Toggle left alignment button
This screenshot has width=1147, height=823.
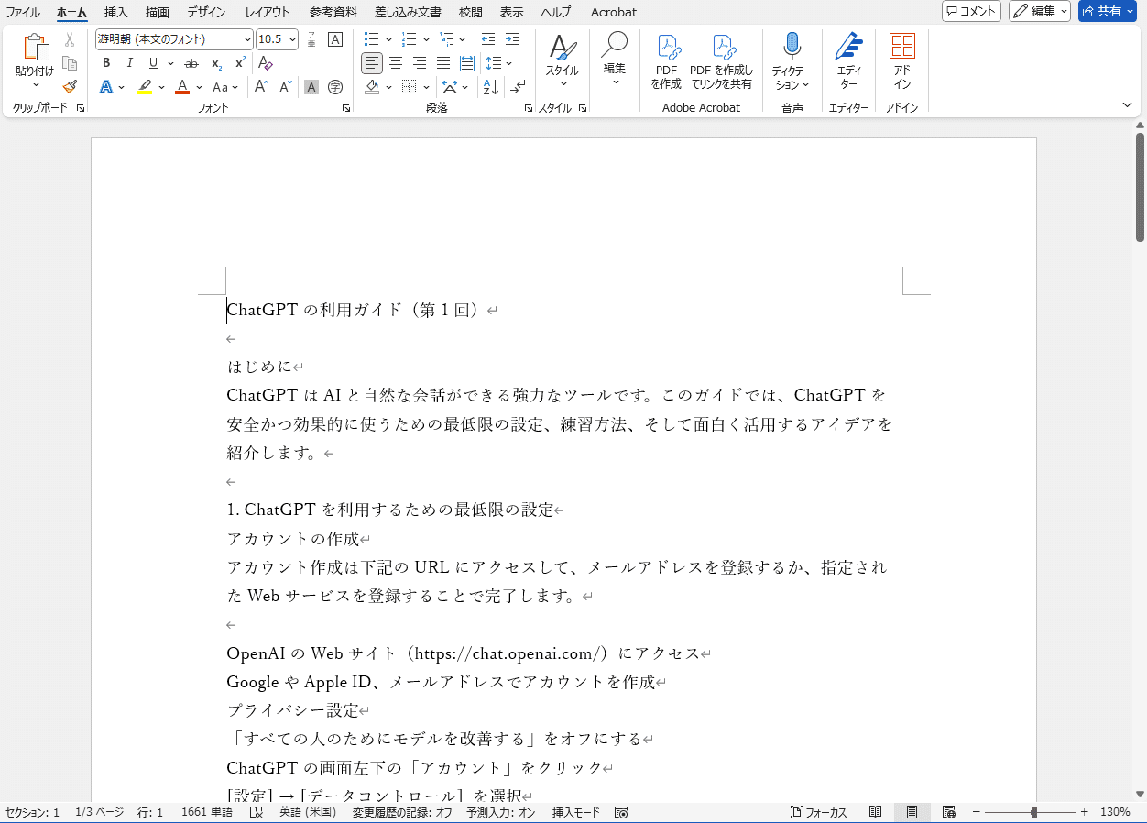372,63
